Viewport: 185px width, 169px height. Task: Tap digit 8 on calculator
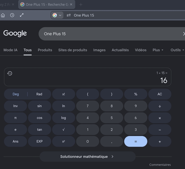point(111,106)
